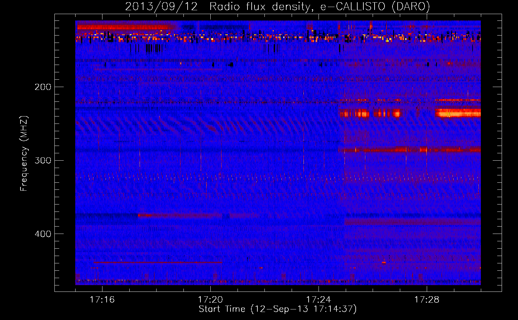Screen dimensions: 518x320
Task: Click the "Start Time (12-Sep-13 17:14:37)" label
Action: pos(278,309)
